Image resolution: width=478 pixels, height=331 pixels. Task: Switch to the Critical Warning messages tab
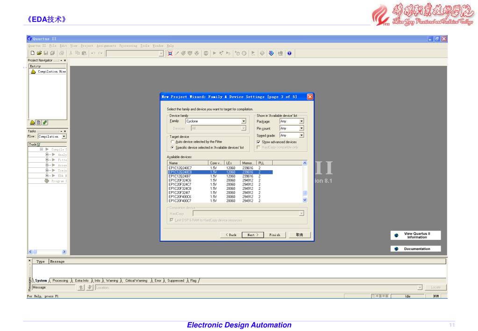pyautogui.click(x=136, y=281)
